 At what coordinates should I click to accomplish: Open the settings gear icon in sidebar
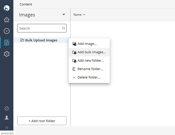coord(6,54)
